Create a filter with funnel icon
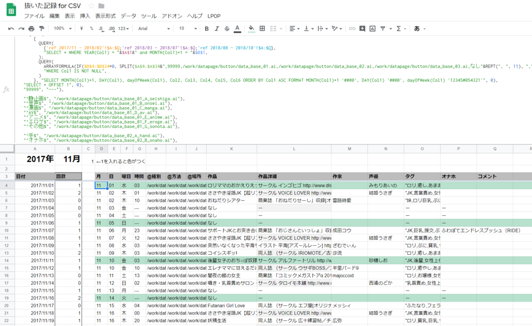The height and width of the screenshot is (326, 532). (x=383, y=29)
